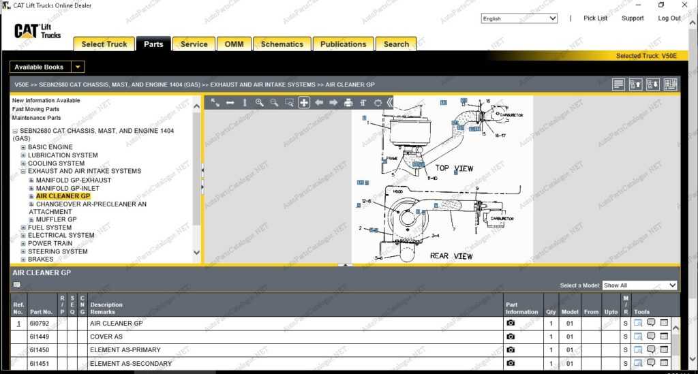Switch to the Service tab
Screen dimensions: 698x374
tap(194, 44)
